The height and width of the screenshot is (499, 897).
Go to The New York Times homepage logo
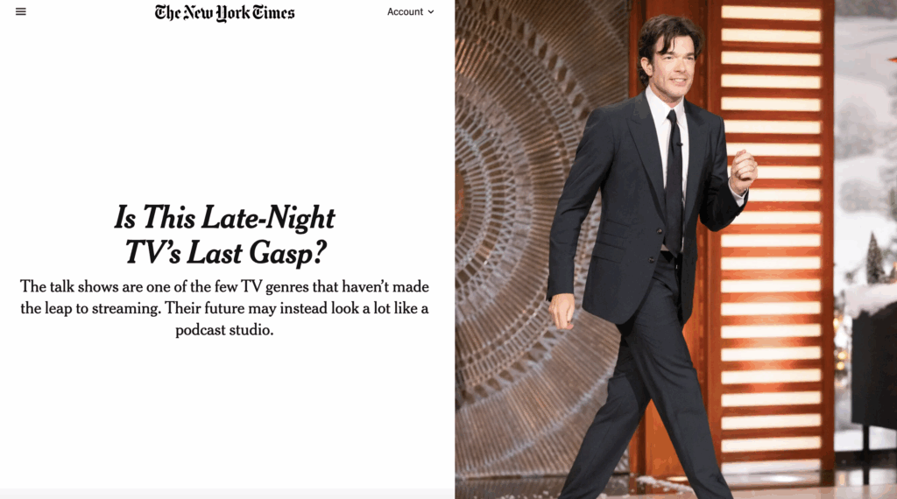point(224,12)
